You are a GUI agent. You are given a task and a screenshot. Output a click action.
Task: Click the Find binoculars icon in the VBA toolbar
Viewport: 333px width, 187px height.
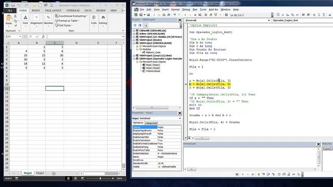coord(169,15)
